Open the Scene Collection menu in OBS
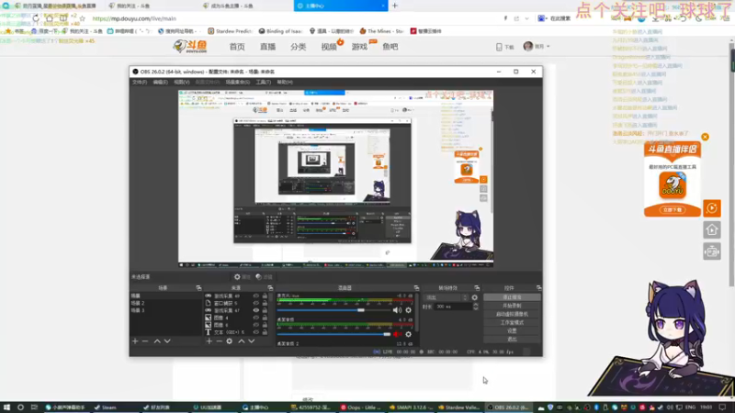The width and height of the screenshot is (735, 413). [x=238, y=82]
